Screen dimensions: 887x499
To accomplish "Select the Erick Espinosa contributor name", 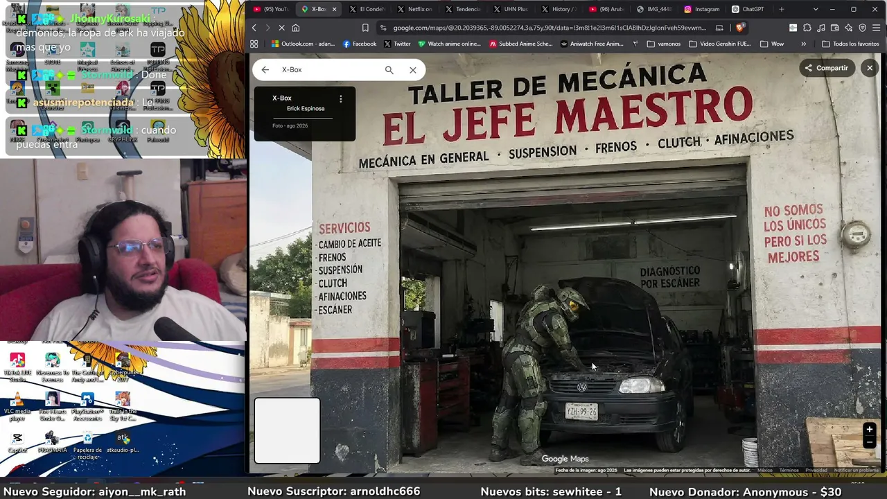I will click(x=306, y=109).
